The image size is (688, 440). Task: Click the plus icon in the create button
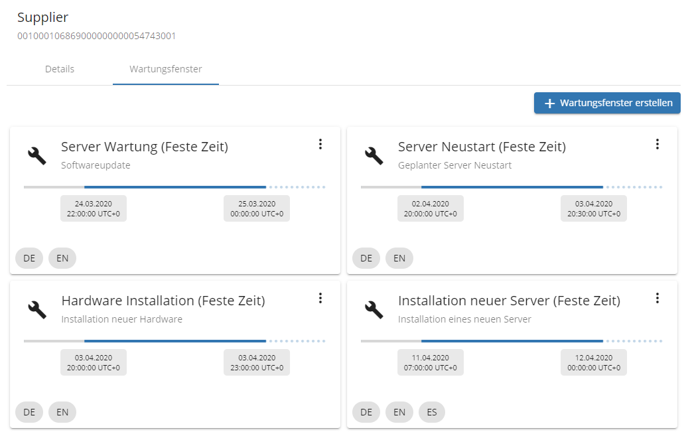click(549, 103)
